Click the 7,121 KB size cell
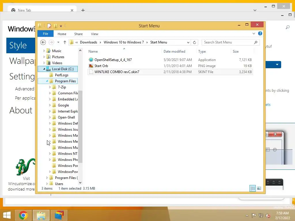Image resolution: width=295 pixels, height=221 pixels. 245,60
